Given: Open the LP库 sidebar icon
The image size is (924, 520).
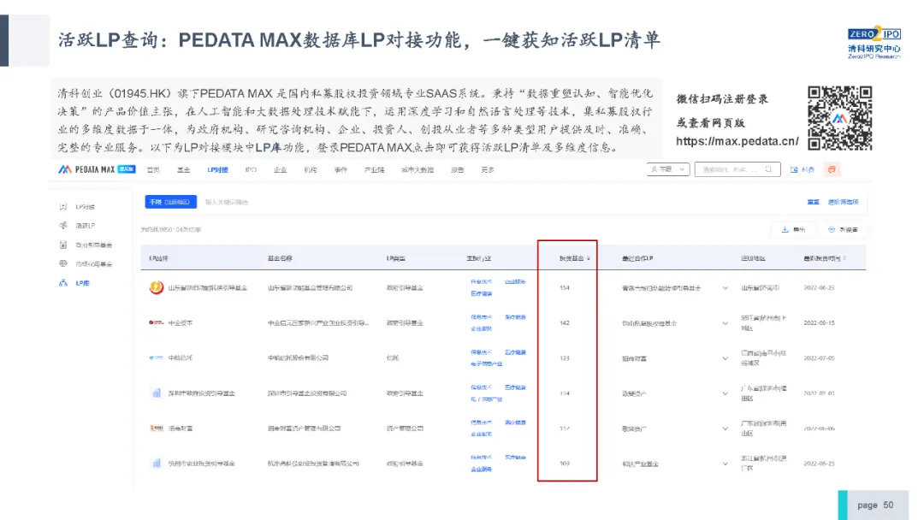Looking at the screenshot, I should pyautogui.click(x=62, y=282).
